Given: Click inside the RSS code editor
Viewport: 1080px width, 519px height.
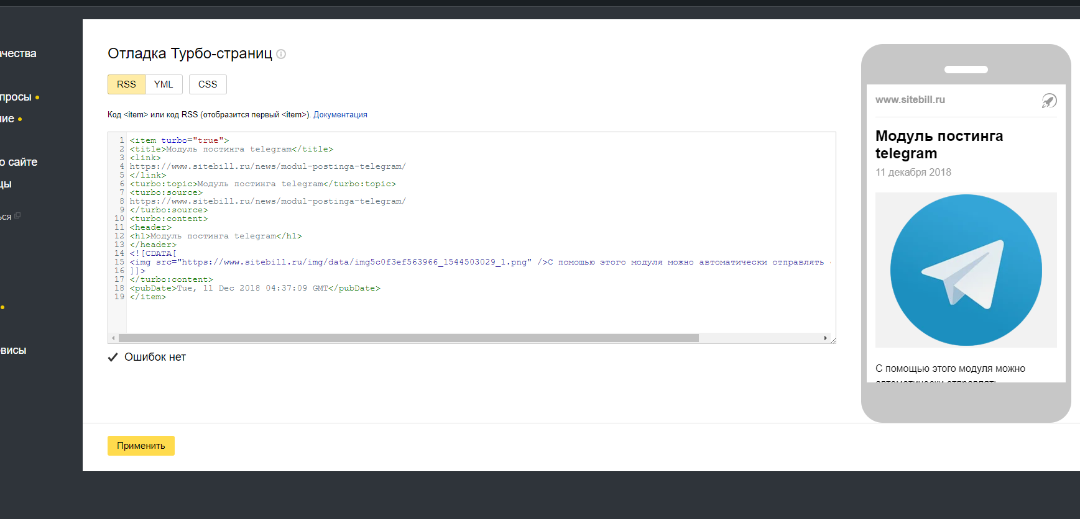Looking at the screenshot, I should tap(472, 238).
